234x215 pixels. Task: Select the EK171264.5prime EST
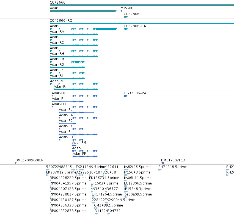pyautogui.click(x=107, y=194)
